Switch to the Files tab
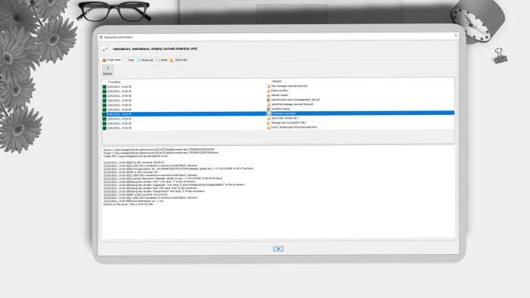This screenshot has width=530, height=298. [x=129, y=60]
